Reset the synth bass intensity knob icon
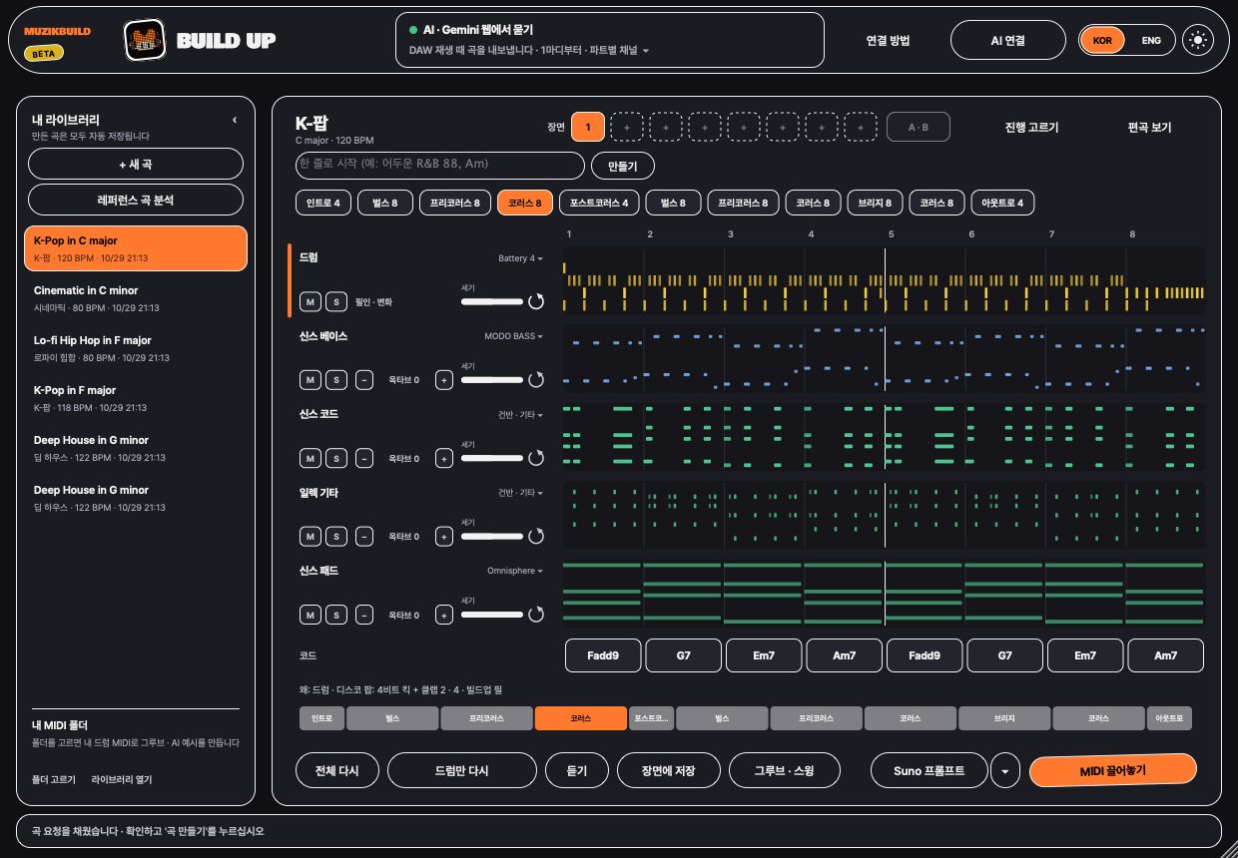Viewport: 1238px width, 858px height. click(x=536, y=379)
